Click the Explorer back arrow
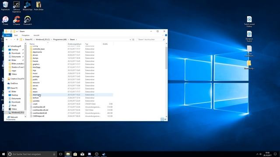The width and height of the screenshot is (280, 157). click(x=7, y=40)
